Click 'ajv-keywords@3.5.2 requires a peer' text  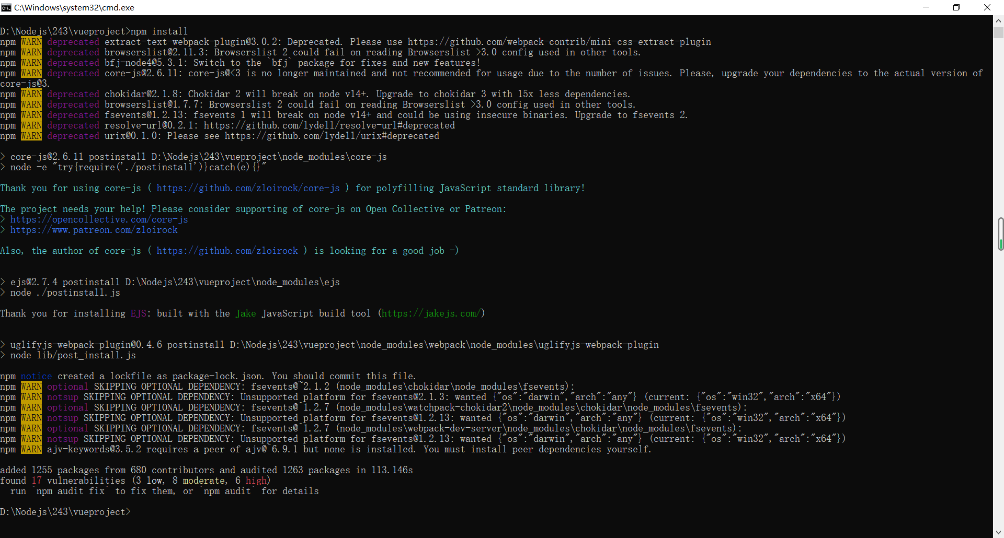coord(144,449)
